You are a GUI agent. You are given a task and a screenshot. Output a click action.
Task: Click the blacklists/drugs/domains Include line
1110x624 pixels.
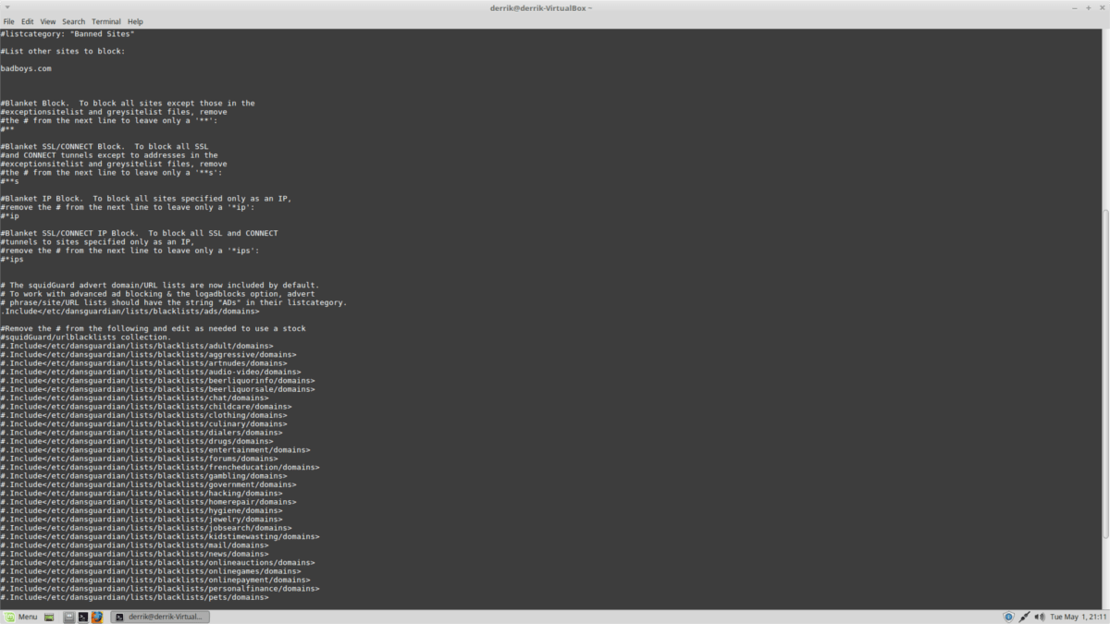pos(137,441)
